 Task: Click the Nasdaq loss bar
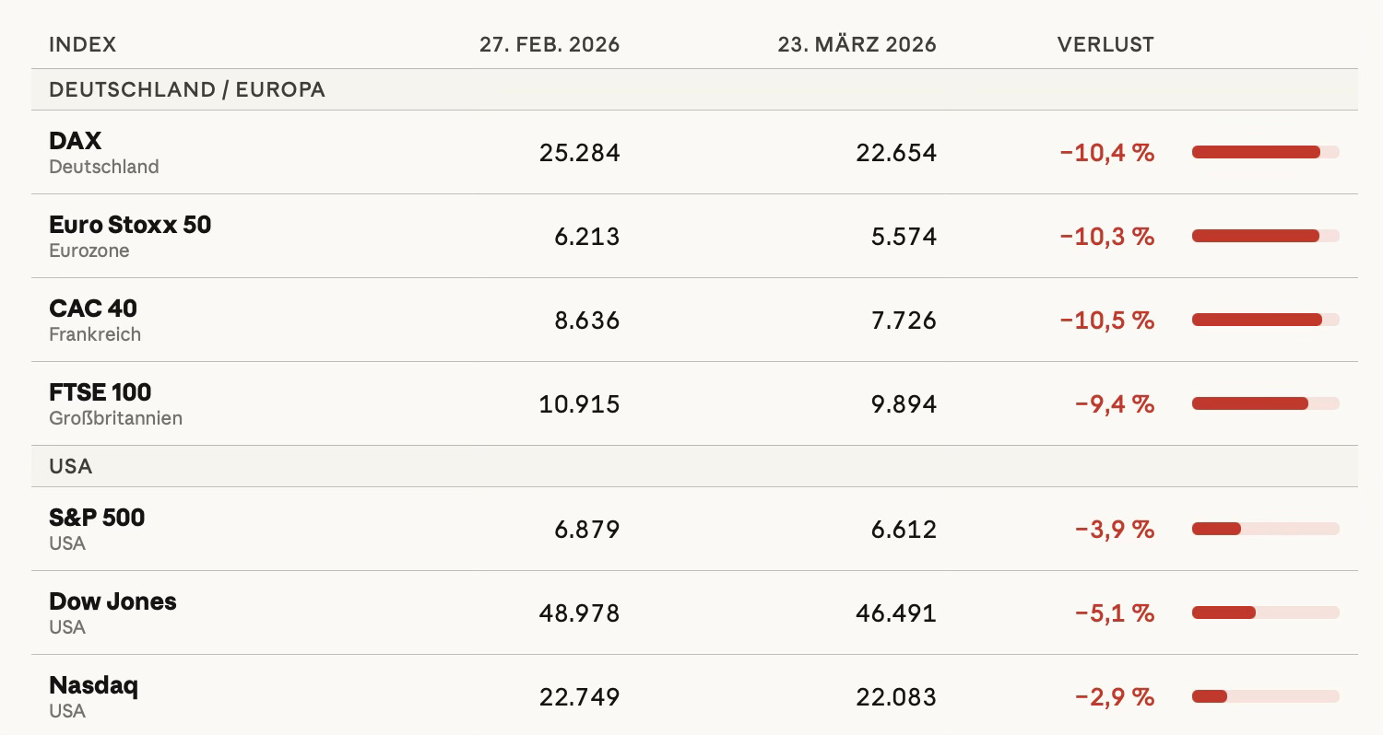[x=1265, y=696]
